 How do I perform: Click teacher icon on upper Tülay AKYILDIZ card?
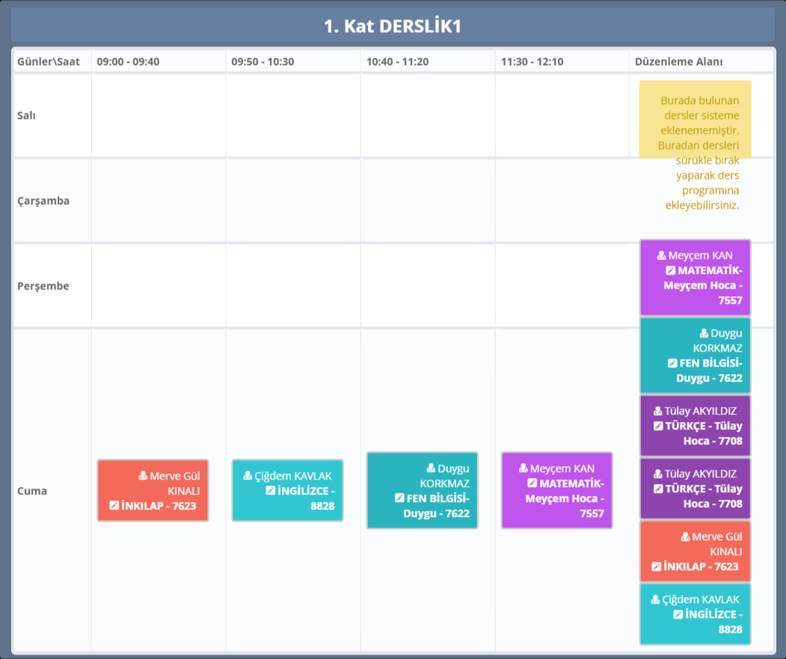tap(658, 411)
